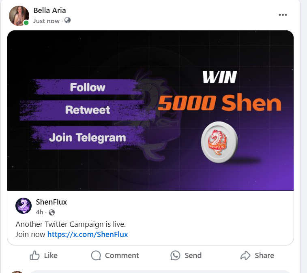Click the WhatsApp Send icon
This screenshot has height=273, width=307.
tap(175, 256)
